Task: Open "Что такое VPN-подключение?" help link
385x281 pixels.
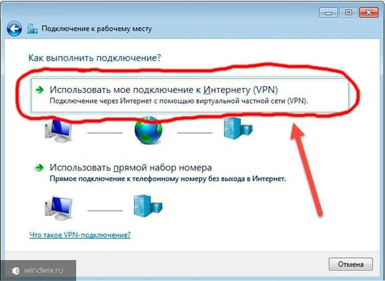Action: pyautogui.click(x=80, y=235)
